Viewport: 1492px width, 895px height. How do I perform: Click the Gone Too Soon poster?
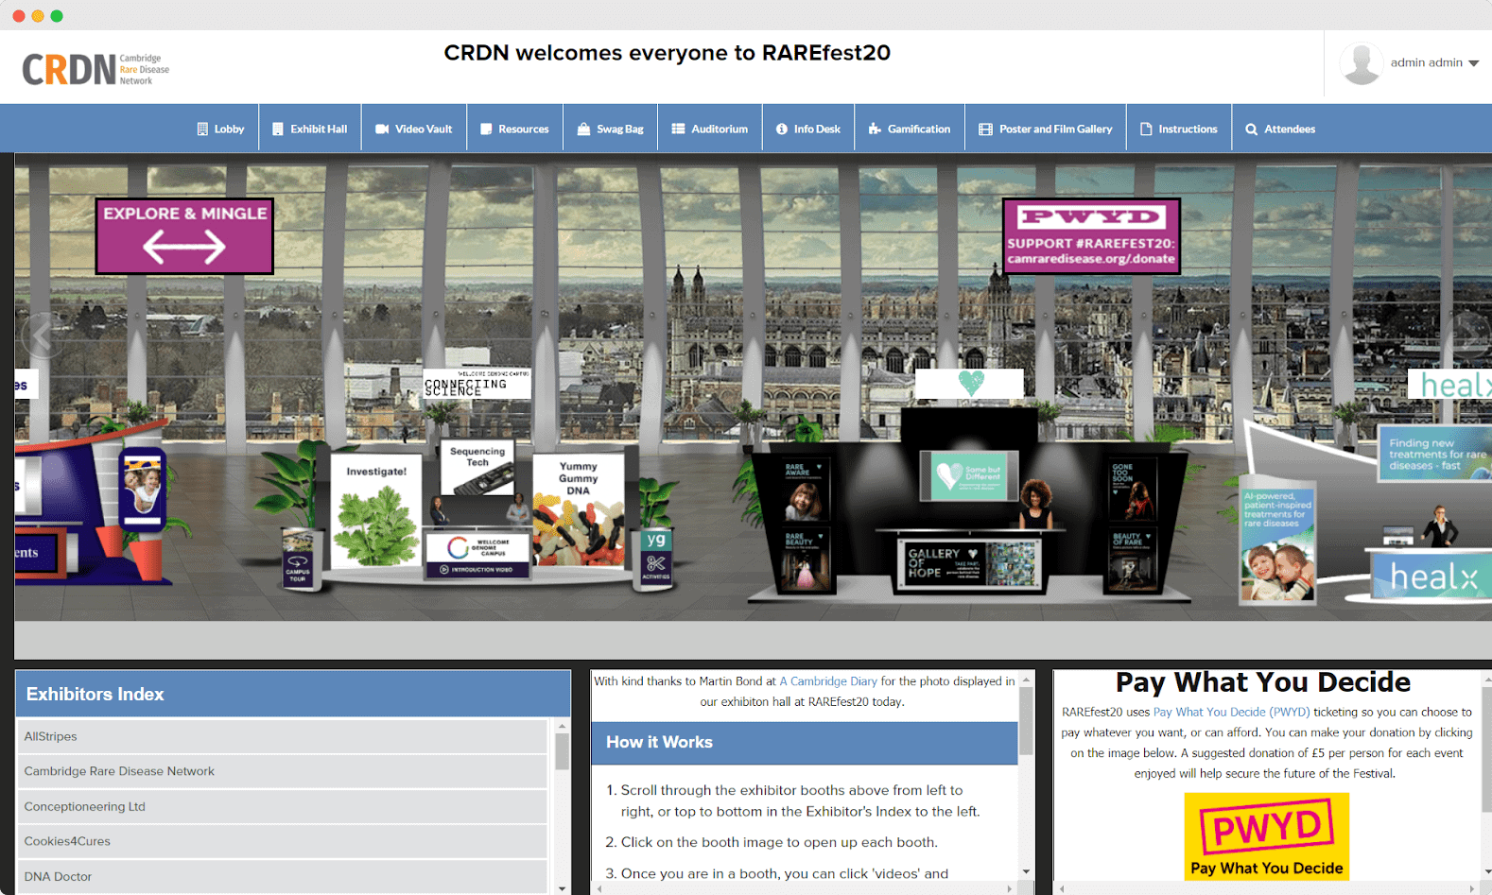[1133, 490]
